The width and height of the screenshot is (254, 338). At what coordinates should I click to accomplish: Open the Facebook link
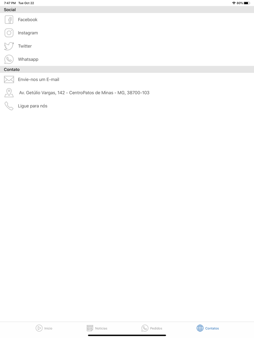[127, 20]
